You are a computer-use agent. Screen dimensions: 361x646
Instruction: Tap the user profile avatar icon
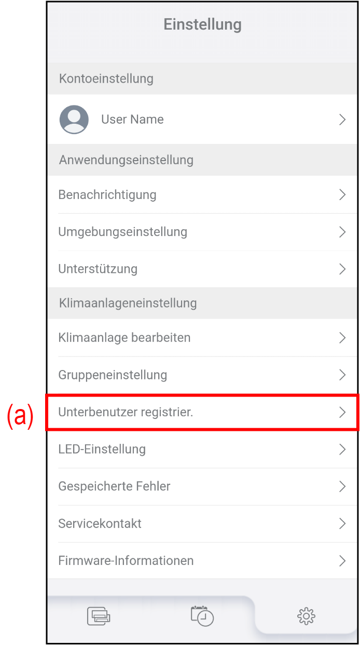(x=74, y=120)
